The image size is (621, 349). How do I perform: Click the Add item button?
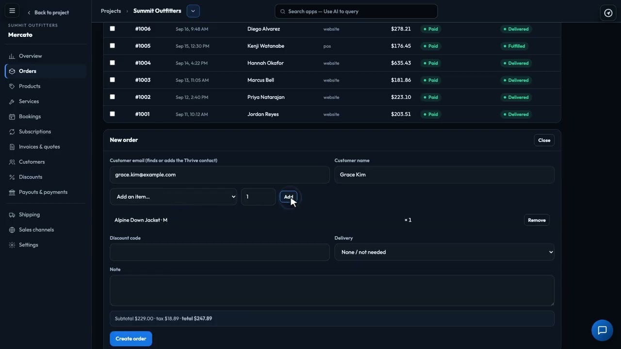[x=289, y=197]
